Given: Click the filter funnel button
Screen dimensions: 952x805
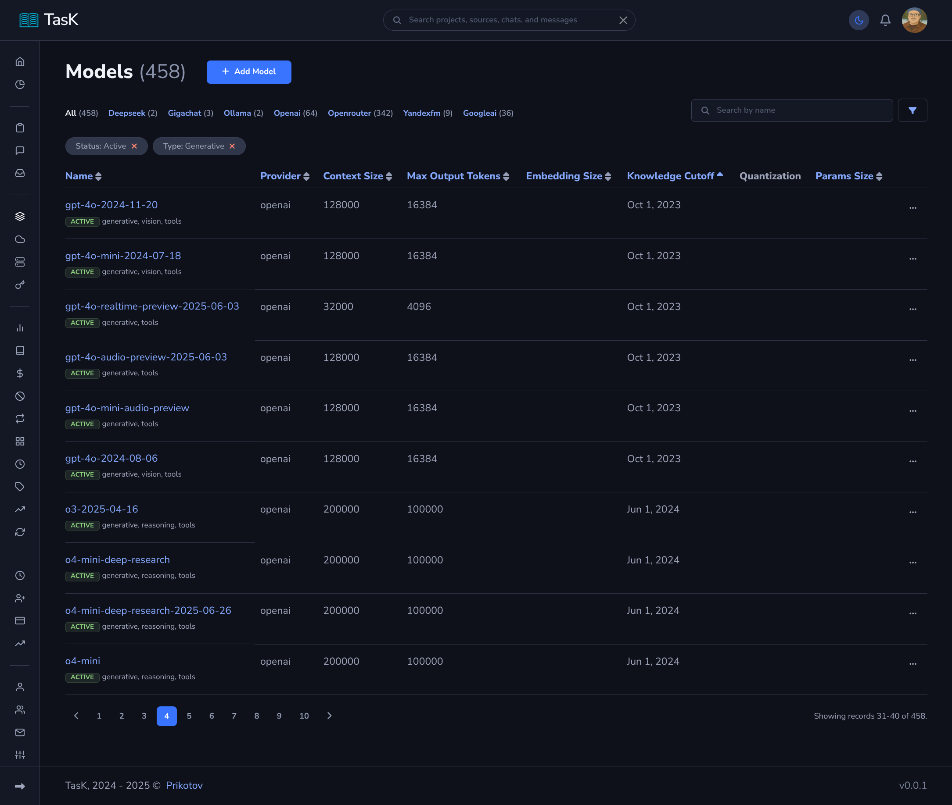Looking at the screenshot, I should pyautogui.click(x=912, y=110).
